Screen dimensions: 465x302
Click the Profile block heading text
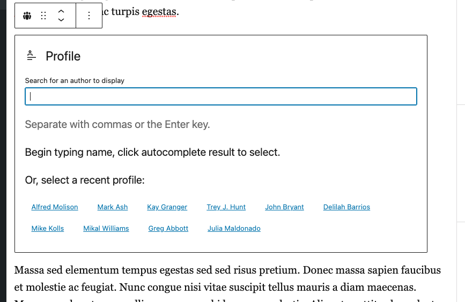coord(63,56)
